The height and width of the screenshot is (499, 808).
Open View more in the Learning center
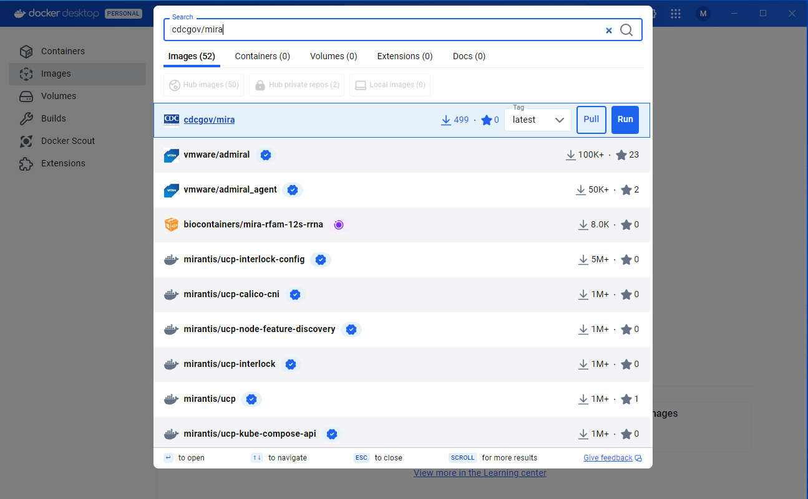tap(480, 473)
